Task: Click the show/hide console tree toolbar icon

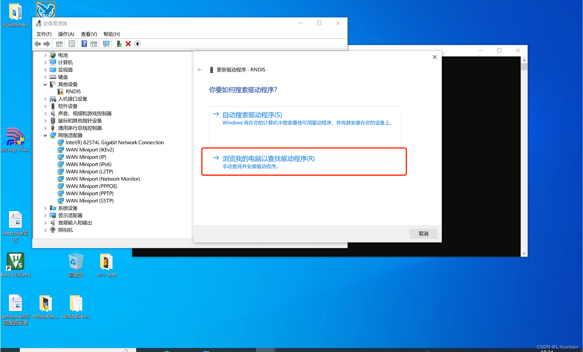Action: 59,44
